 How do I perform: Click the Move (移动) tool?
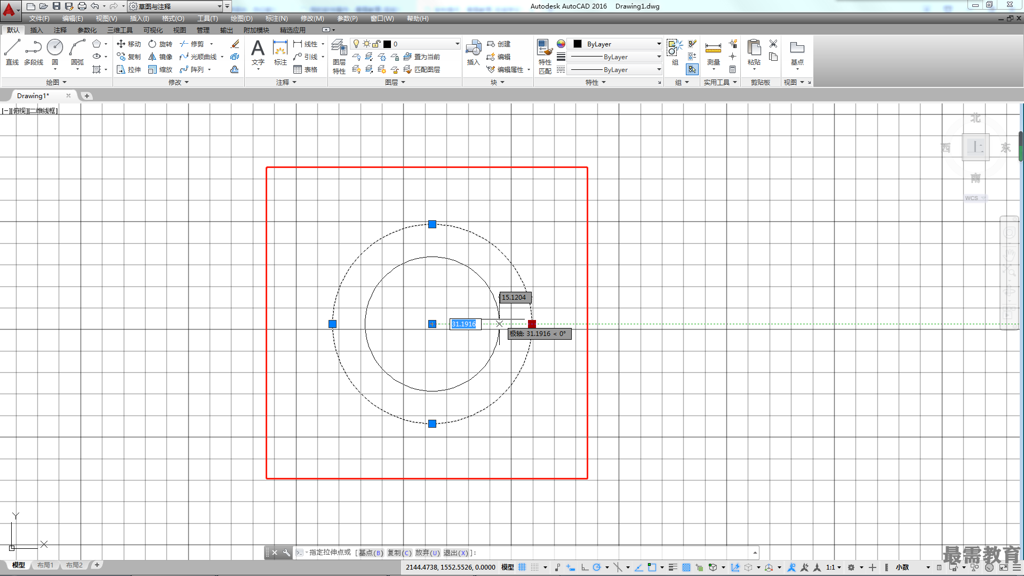pos(129,44)
